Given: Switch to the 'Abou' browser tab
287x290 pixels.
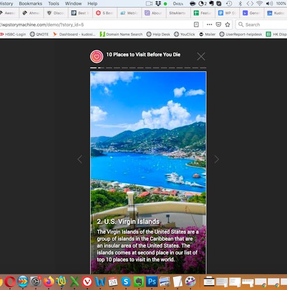Looking at the screenshot, I should 154,13.
